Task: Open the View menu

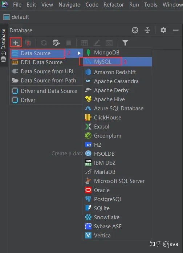Action: [47, 5]
